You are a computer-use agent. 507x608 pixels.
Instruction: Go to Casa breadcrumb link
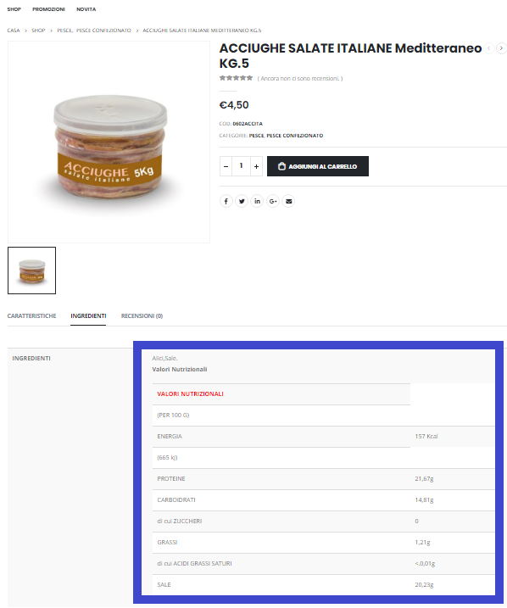14,31
